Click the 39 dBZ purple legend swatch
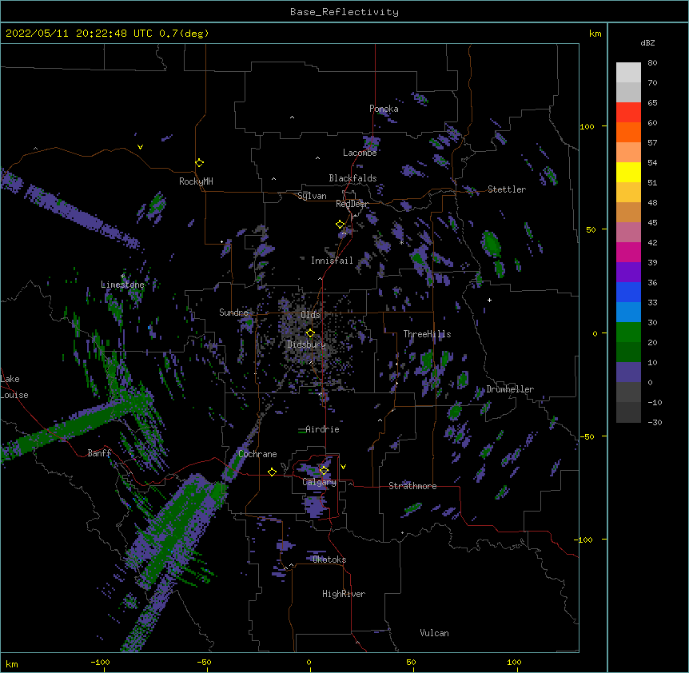The image size is (689, 673). click(628, 272)
